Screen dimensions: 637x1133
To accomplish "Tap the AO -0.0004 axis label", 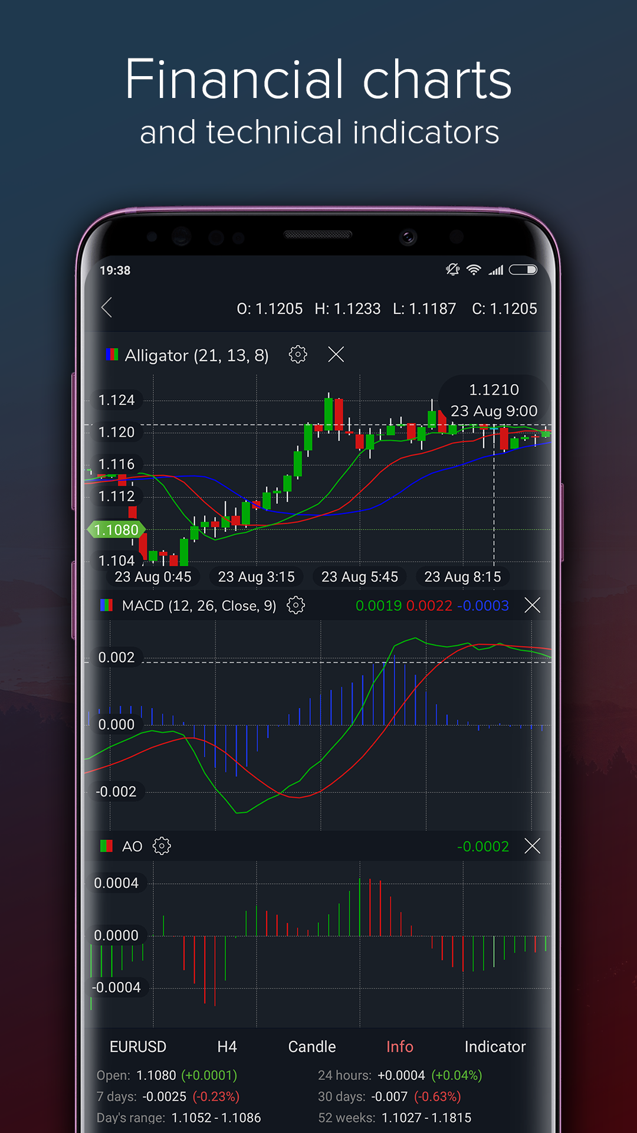I will 116,987.
